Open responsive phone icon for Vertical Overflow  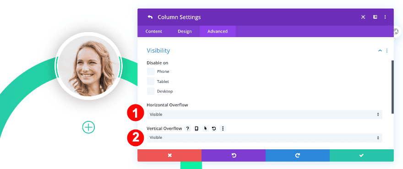coord(196,128)
